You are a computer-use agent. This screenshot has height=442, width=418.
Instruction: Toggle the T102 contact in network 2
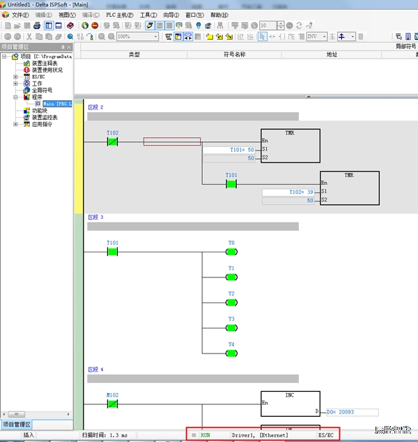click(112, 142)
